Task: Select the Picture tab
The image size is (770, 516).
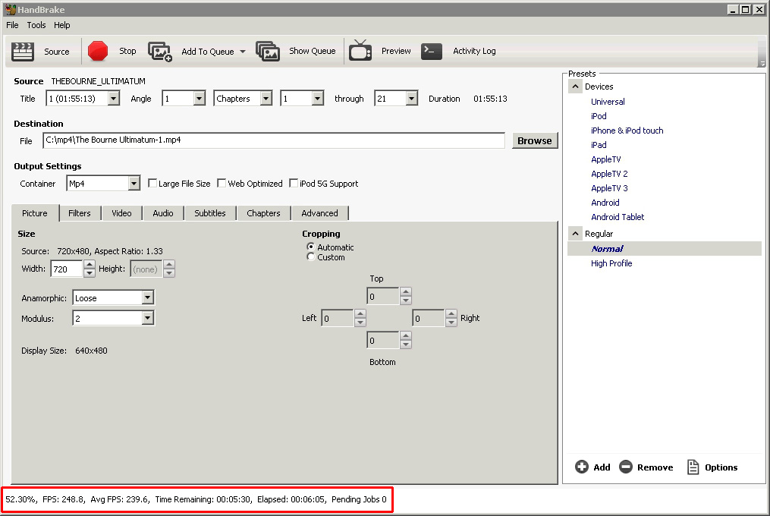Action: 35,212
